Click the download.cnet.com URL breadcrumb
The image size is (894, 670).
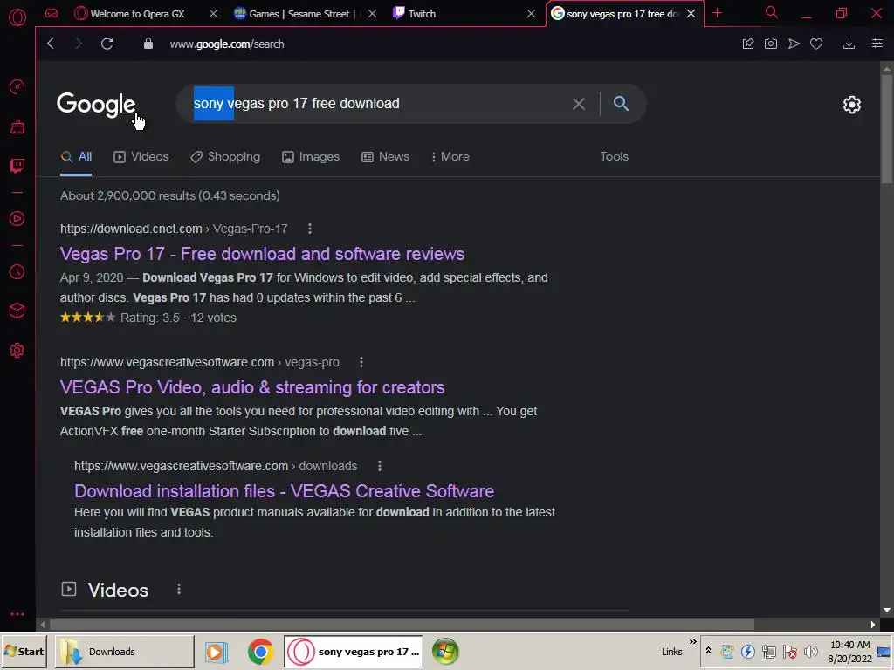(174, 229)
